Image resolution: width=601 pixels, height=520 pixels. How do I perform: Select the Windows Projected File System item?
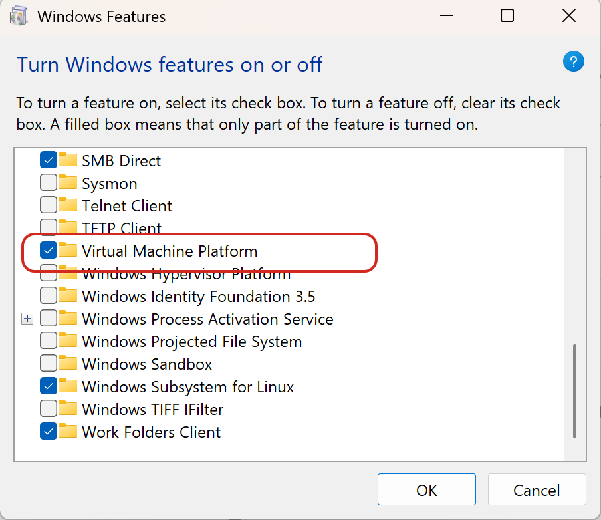point(191,341)
